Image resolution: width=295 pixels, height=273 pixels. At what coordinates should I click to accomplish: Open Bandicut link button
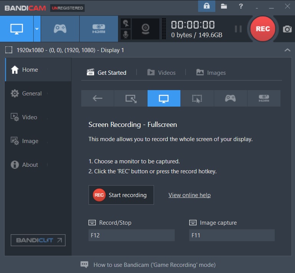pyautogui.click(x=38, y=240)
